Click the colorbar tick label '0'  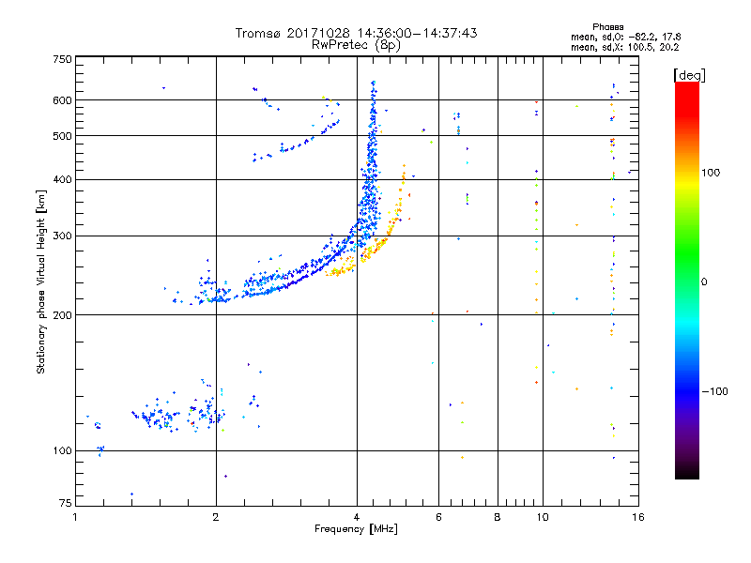704,282
